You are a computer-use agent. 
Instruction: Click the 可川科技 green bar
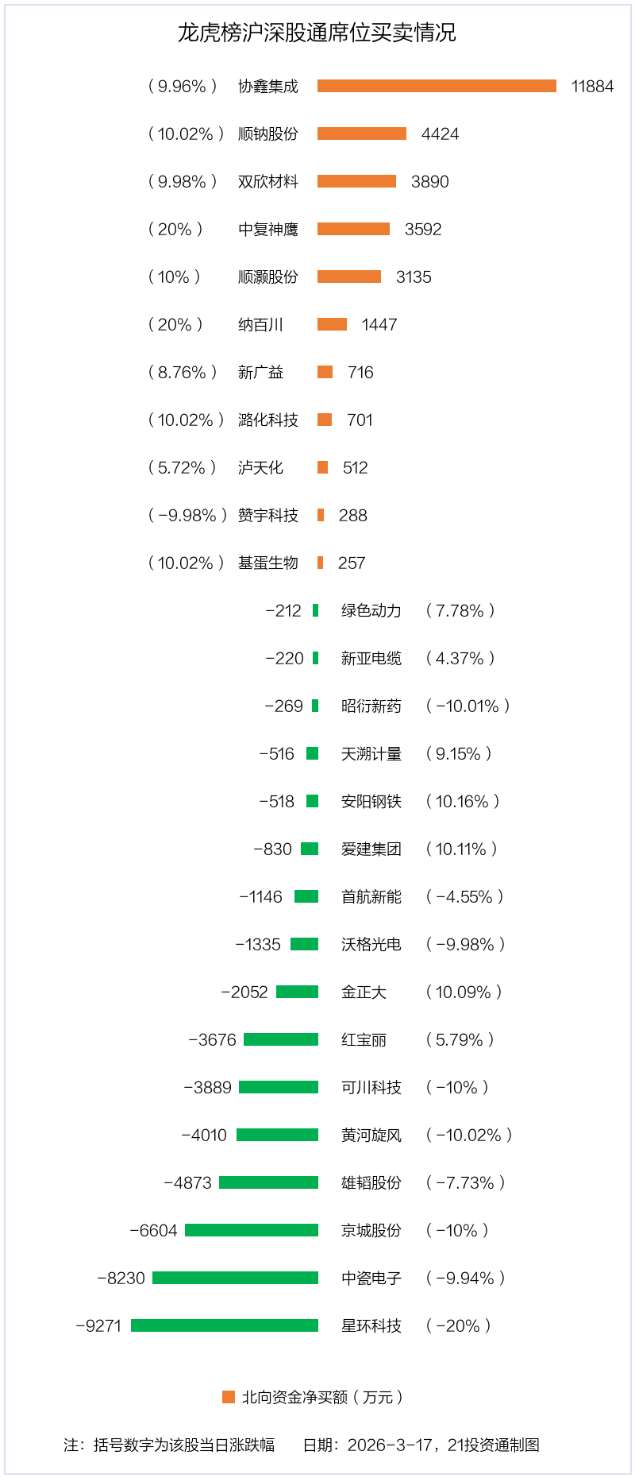click(279, 1087)
